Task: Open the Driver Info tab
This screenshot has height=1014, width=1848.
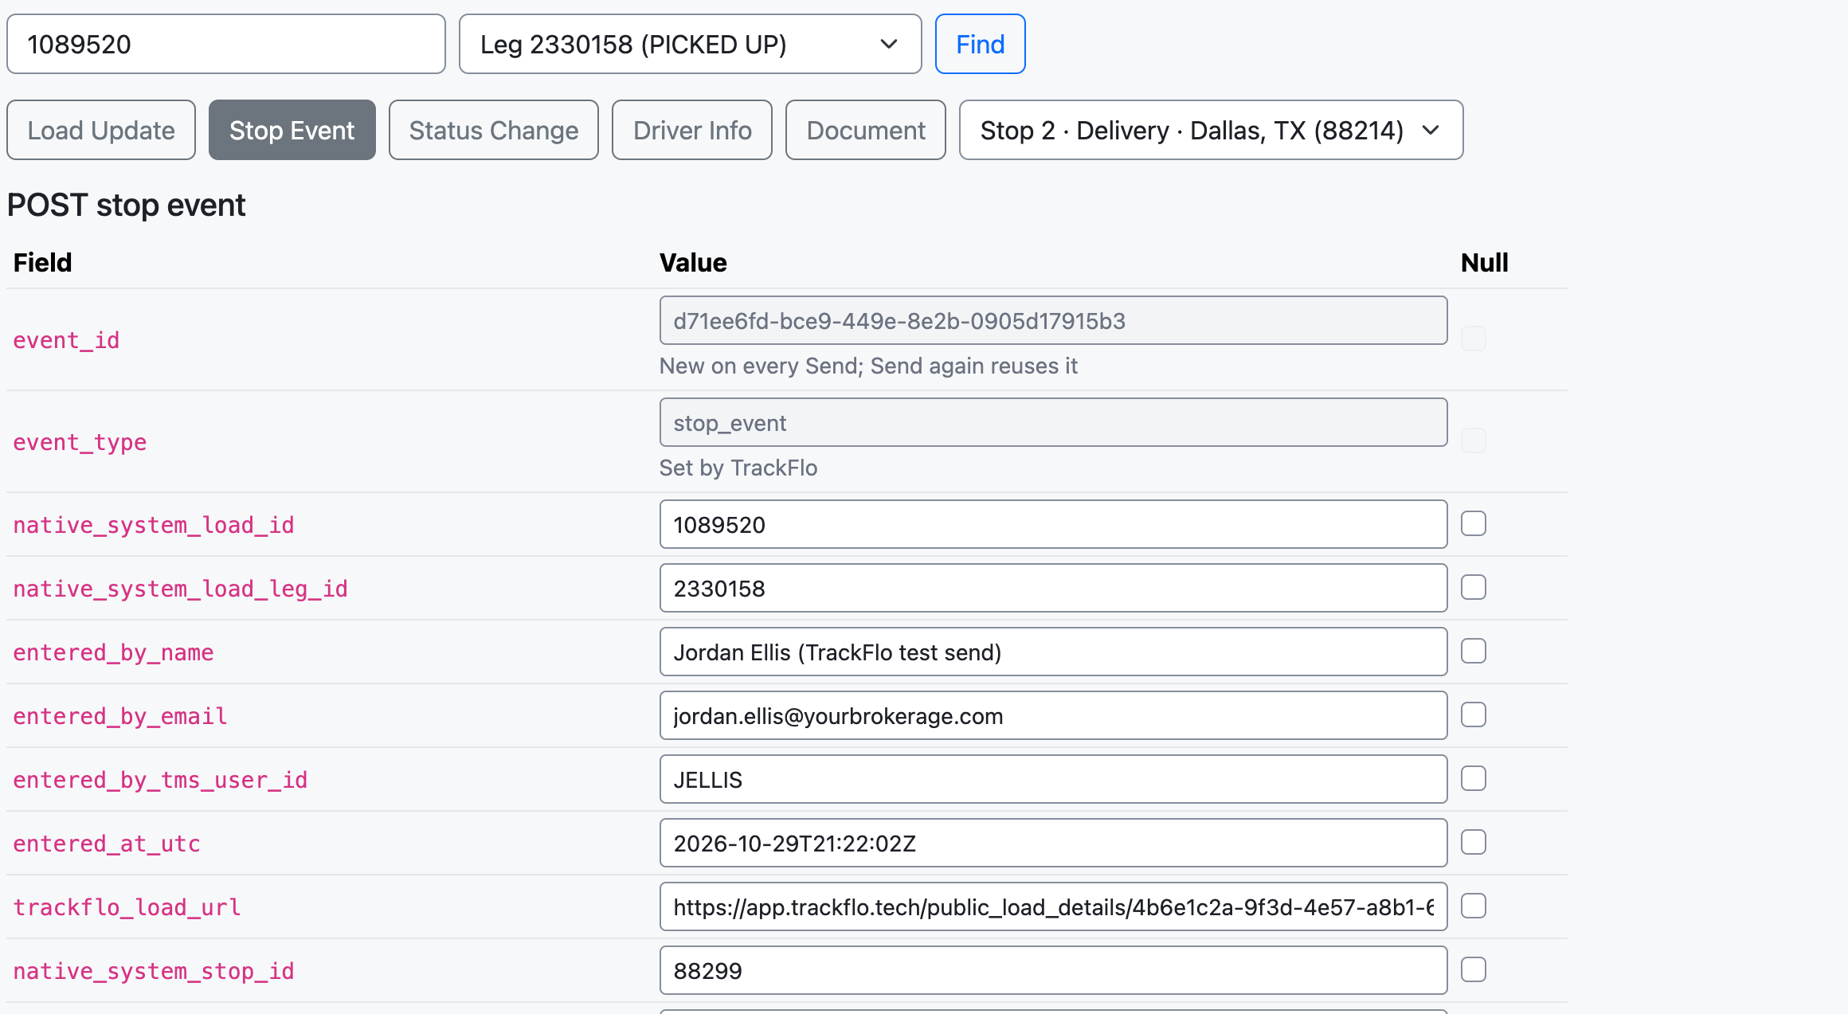Action: pyautogui.click(x=692, y=130)
